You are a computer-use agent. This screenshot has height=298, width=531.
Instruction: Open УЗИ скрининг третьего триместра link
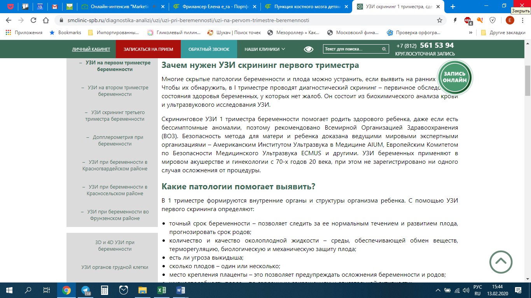[x=115, y=116]
